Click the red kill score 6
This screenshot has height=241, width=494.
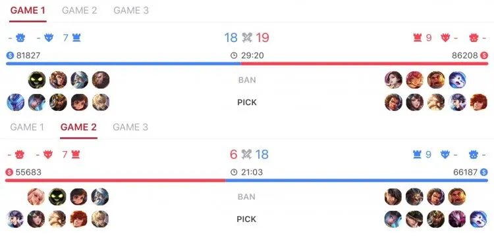pyautogui.click(x=233, y=154)
